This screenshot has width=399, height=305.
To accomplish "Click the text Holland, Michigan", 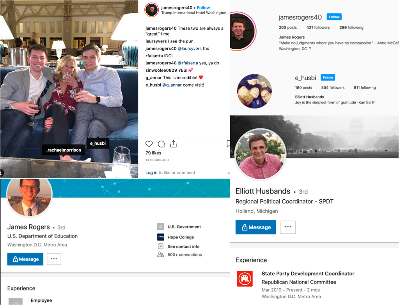I will click(257, 211).
